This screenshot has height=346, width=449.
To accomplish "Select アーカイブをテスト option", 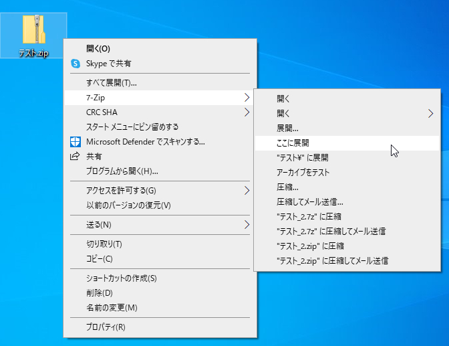I will coord(347,173).
